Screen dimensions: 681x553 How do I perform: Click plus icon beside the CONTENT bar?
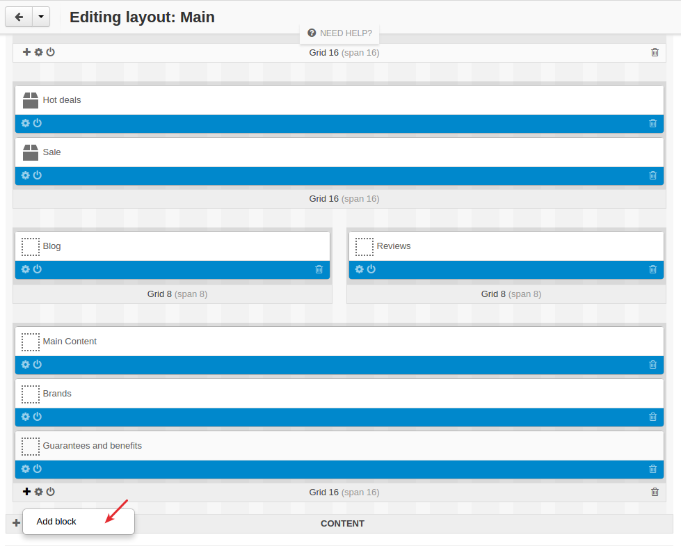pyautogui.click(x=16, y=523)
